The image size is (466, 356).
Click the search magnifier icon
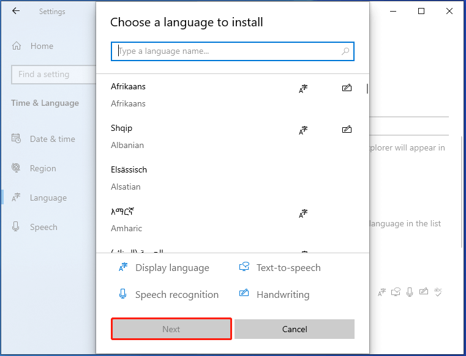[345, 51]
